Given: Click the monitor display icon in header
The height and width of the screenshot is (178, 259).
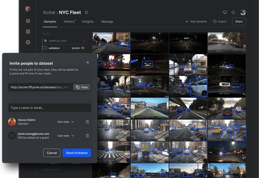Looking at the screenshot, I should [x=225, y=12].
